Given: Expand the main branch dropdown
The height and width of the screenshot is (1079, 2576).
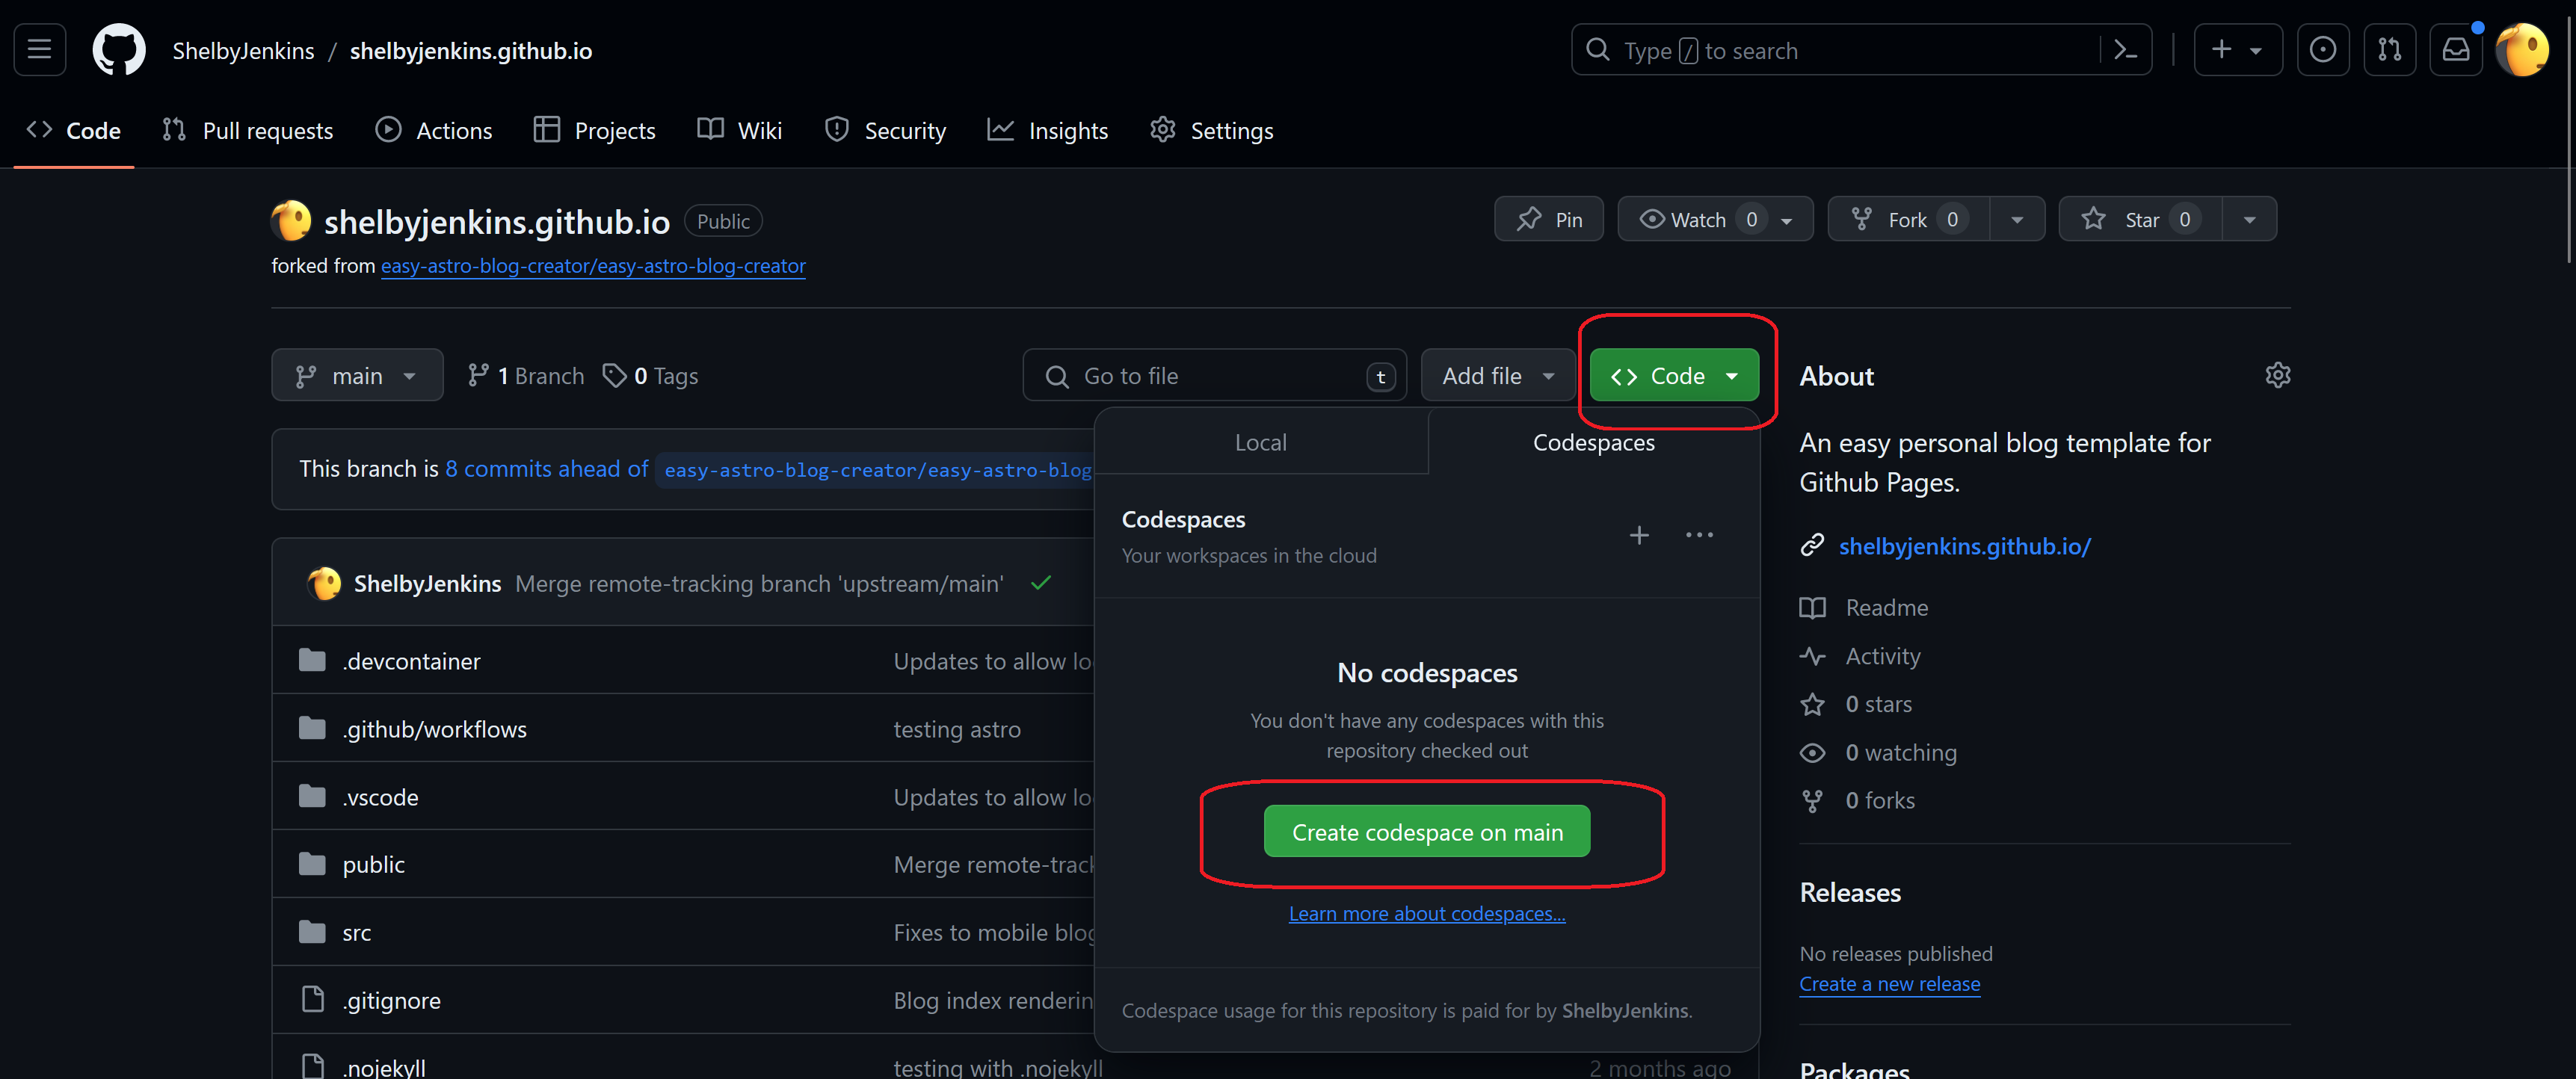Looking at the screenshot, I should tap(356, 375).
